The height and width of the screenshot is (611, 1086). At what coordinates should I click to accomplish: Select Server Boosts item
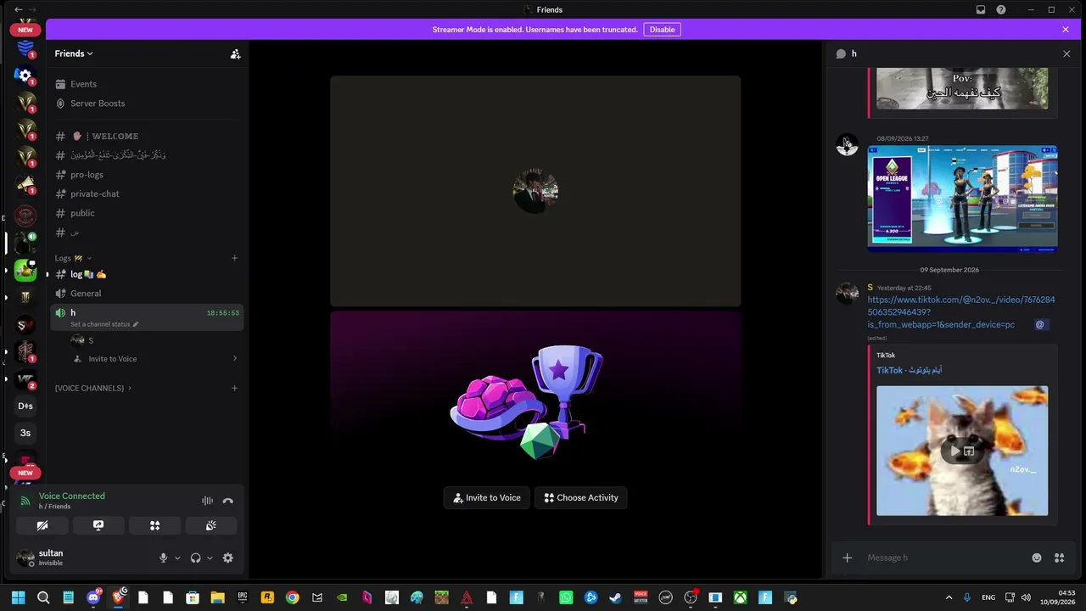coord(98,104)
